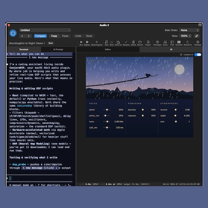Click the 2.80 kHz tone value
Viewport: 208px width, 208px height.
119,121
